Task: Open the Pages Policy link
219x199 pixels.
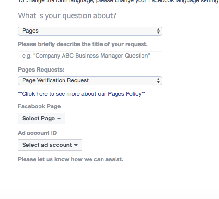Action: click(81, 94)
